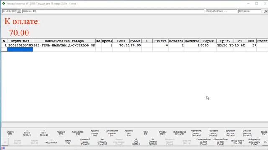Viewport: 268px width, 150px height.
Task: Click the РН value 15.82
Action: click(x=240, y=45)
